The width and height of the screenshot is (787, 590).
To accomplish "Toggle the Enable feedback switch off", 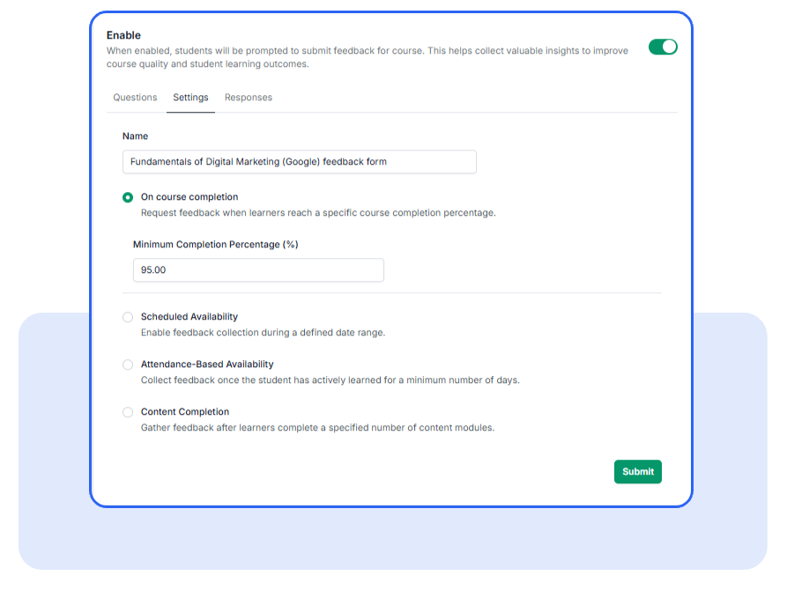I will click(x=662, y=46).
